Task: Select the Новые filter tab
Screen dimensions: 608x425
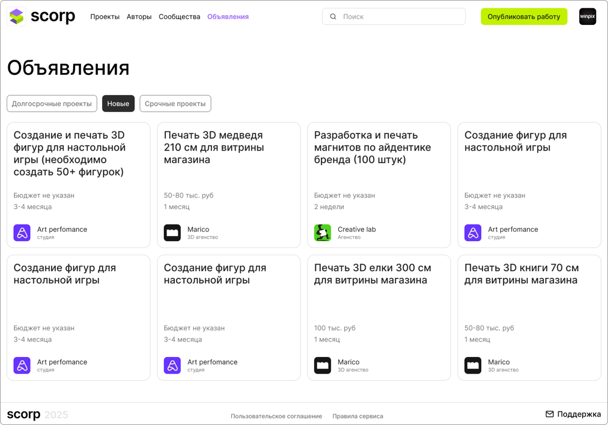Action: point(118,103)
